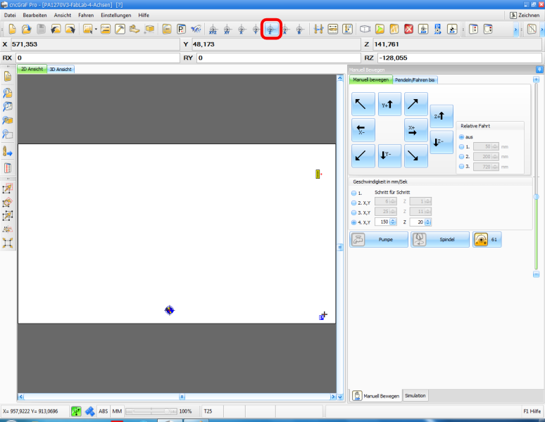The height and width of the screenshot is (422, 545).
Task: Open the Datei menu
Action: click(x=10, y=15)
